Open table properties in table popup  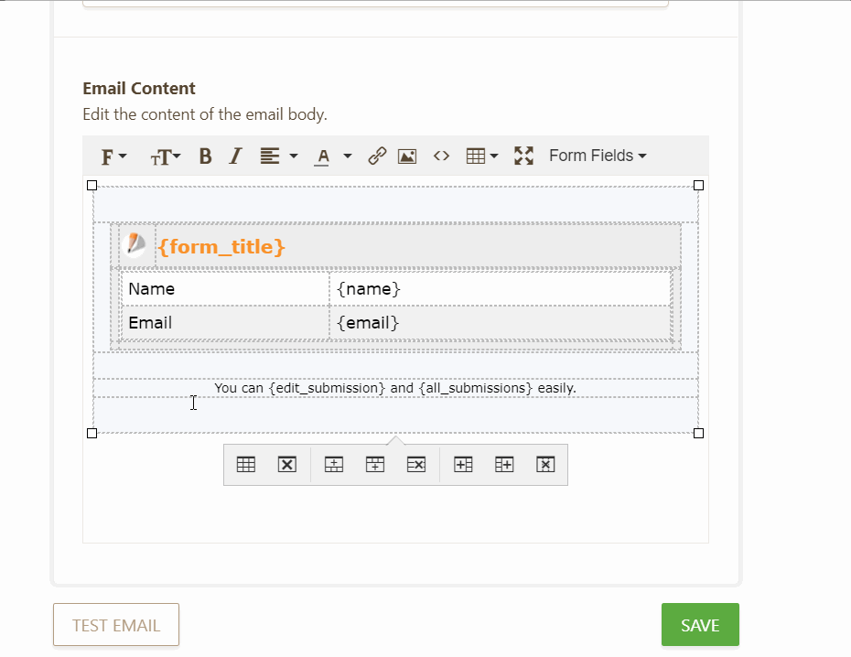(246, 465)
